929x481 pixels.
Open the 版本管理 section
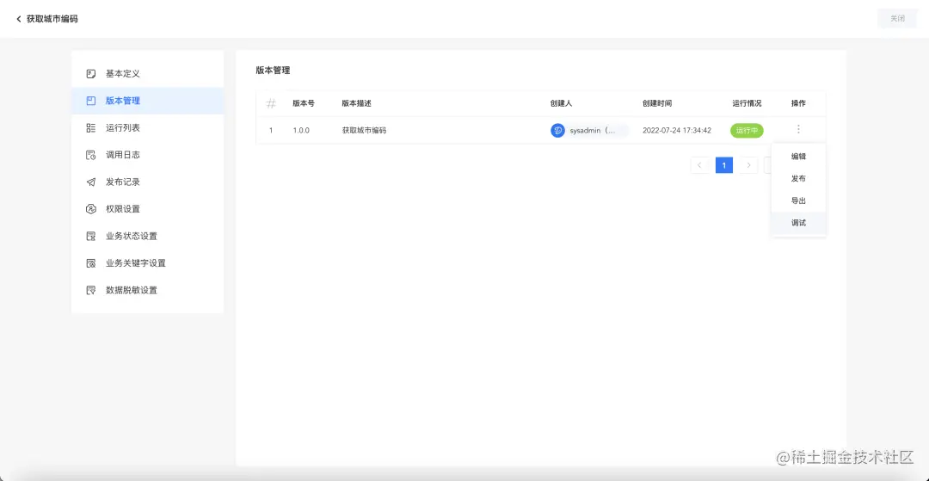pos(148,101)
